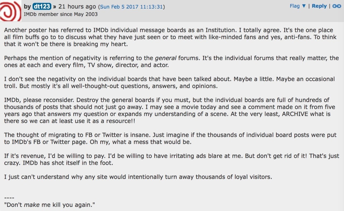This screenshot has width=344, height=211.
Task: Click the signature quote "Don't make me kill you again."
Action: pos(50,205)
